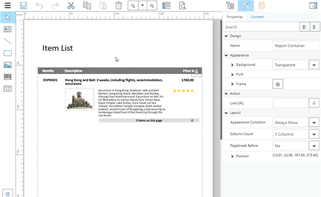Image resolution: width=321 pixels, height=197 pixels.
Task: Toggle categorized property view button
Action: point(305,27)
